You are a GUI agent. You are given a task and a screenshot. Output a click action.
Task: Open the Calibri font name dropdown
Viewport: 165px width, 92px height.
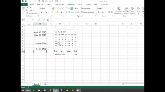(53, 8)
